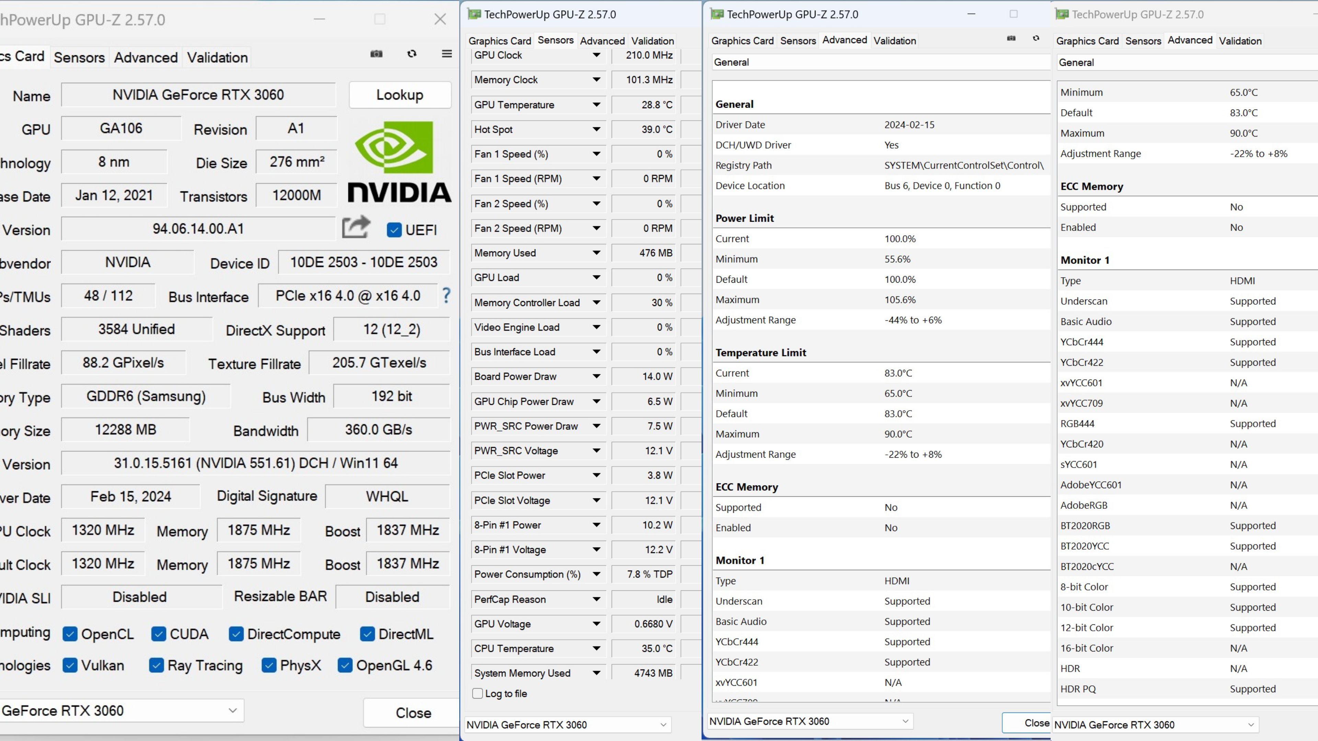Toggle the UEFI checkbox
The image size is (1318, 741).
[x=394, y=230]
